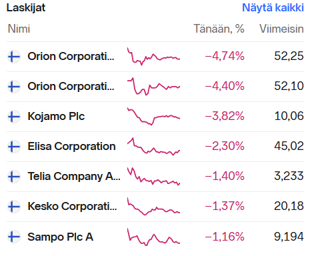Click the Kesko Corporation −1,37% change value
This screenshot has width=318, height=256.
click(225, 206)
